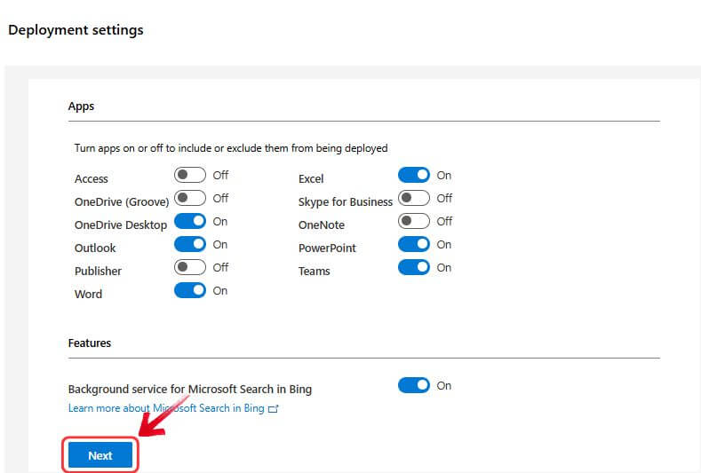The image size is (701, 473).
Task: Disable the Excel app toggle
Action: tap(413, 176)
